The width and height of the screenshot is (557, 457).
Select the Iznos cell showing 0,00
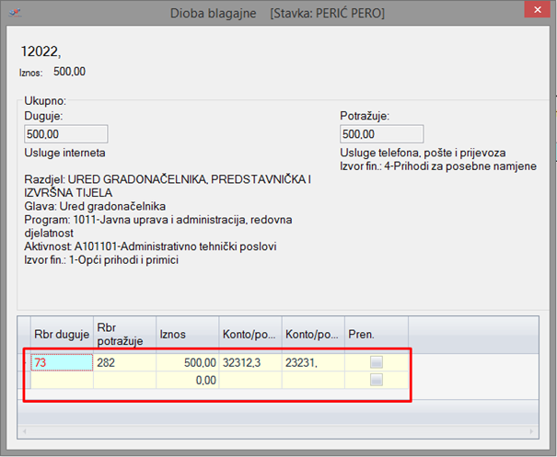pos(187,379)
